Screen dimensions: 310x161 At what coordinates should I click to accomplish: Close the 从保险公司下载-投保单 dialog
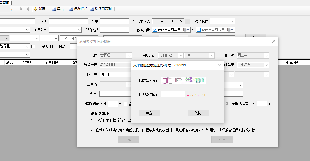pyautogui.click(x=274, y=41)
